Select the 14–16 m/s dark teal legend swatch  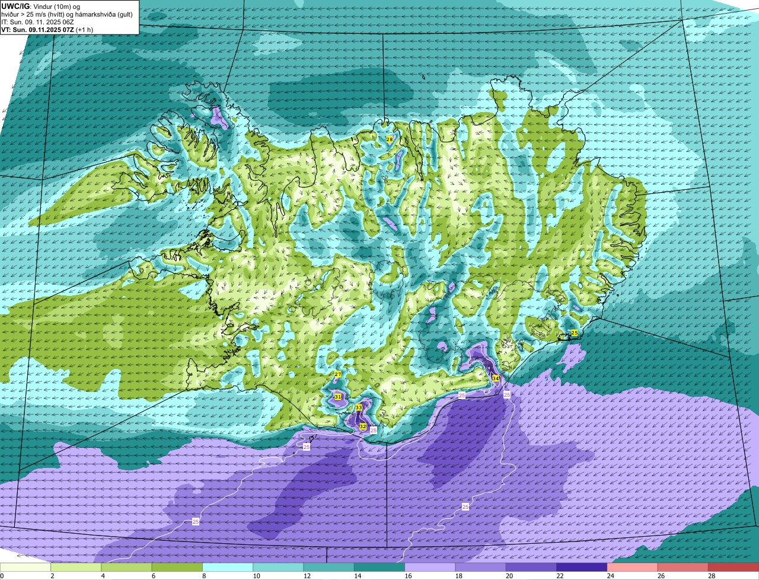click(379, 568)
